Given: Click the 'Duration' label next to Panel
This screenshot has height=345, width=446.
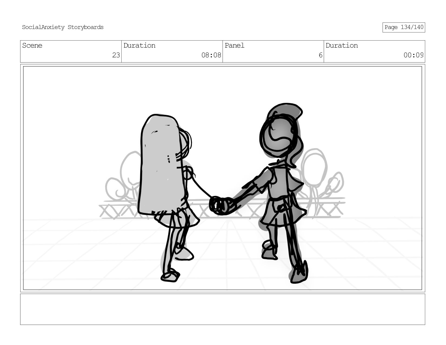Looking at the screenshot, I should (342, 45).
